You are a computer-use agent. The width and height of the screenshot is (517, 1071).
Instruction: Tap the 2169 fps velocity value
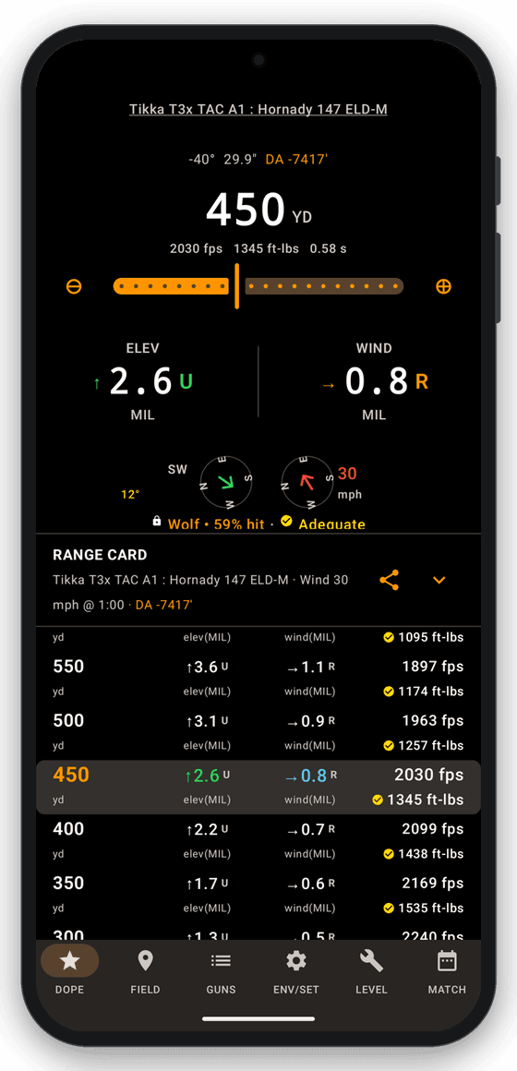[433, 883]
